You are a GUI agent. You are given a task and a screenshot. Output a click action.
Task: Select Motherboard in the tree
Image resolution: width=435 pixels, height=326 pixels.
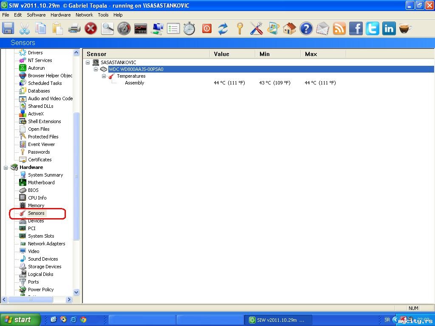click(x=41, y=183)
